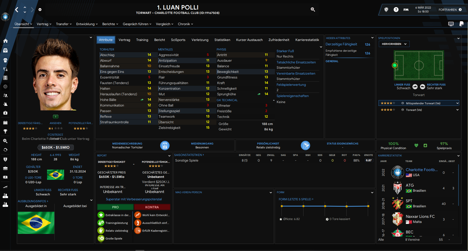Click the last point on form graph
Screen dimensions: 468x251
coord(368,206)
